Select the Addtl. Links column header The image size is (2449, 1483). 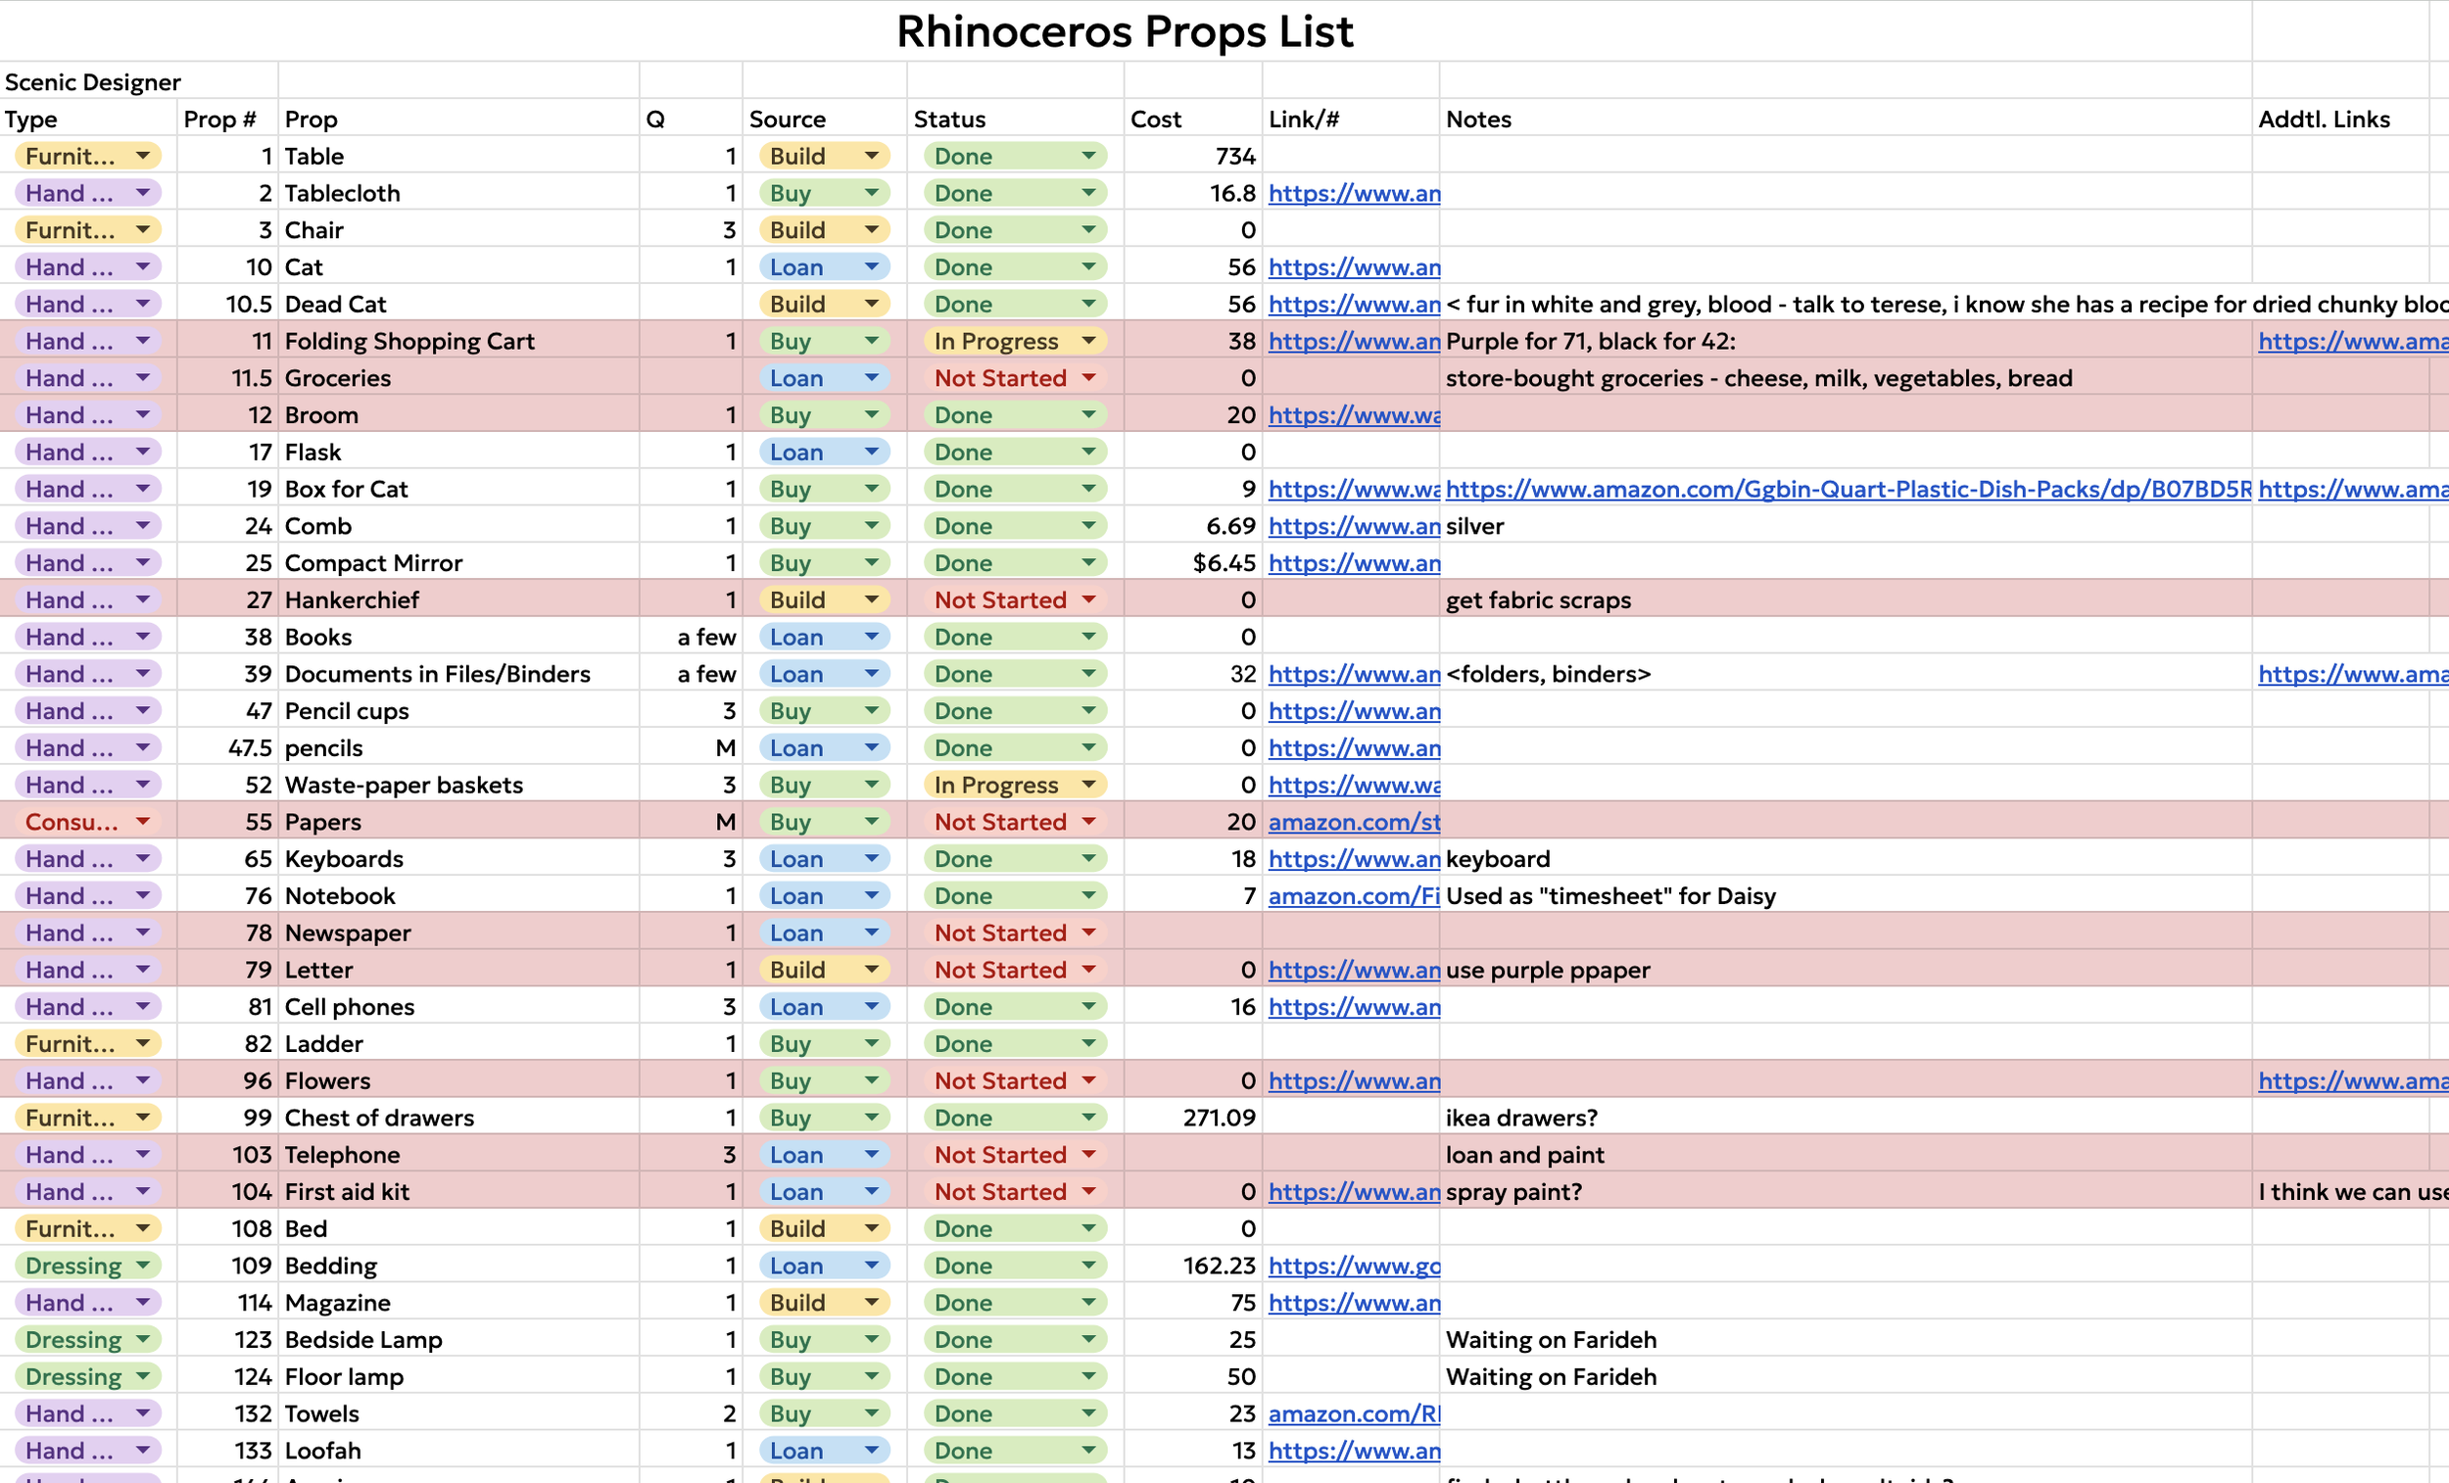(2340, 120)
